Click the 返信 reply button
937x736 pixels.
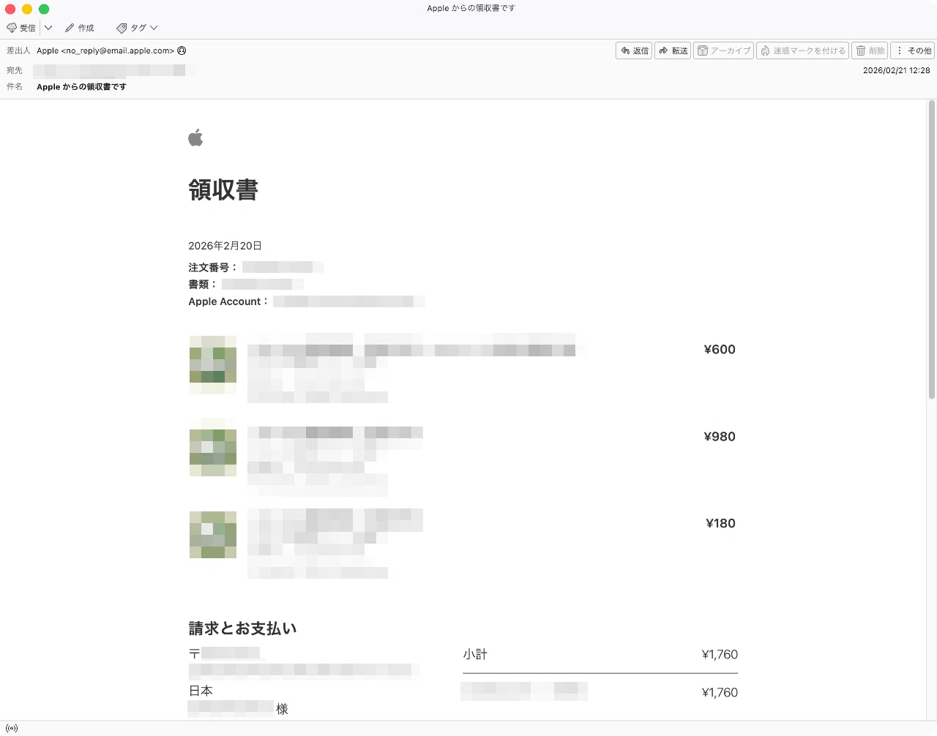(634, 50)
